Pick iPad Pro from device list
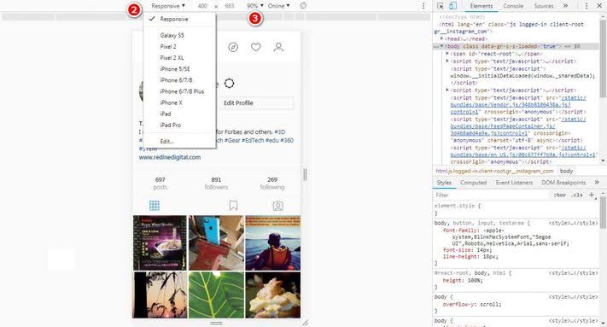The image size is (607, 327). pos(171,125)
